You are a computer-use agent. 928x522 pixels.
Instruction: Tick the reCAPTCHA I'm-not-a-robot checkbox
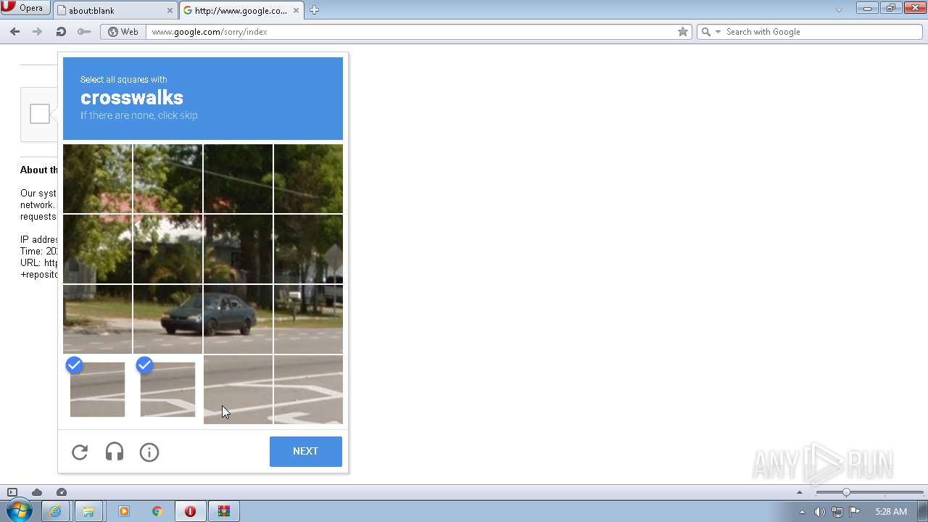point(40,114)
